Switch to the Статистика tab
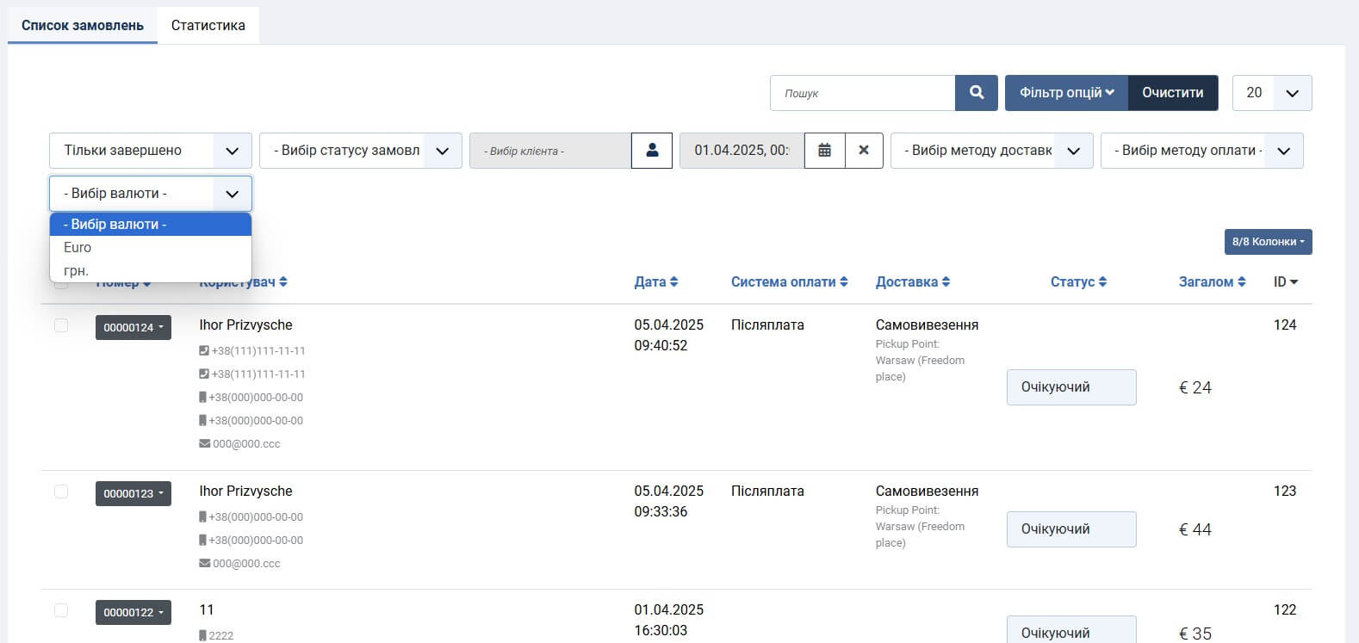The image size is (1359, 643). coord(208,25)
